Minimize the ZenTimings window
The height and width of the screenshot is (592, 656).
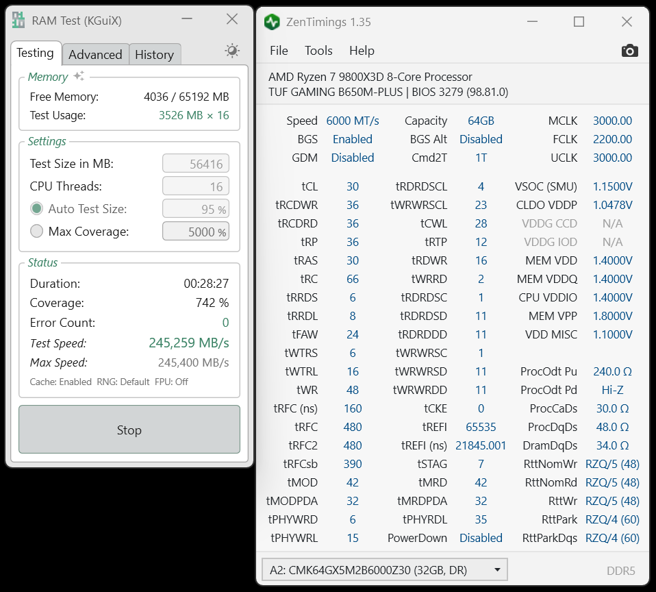point(532,21)
